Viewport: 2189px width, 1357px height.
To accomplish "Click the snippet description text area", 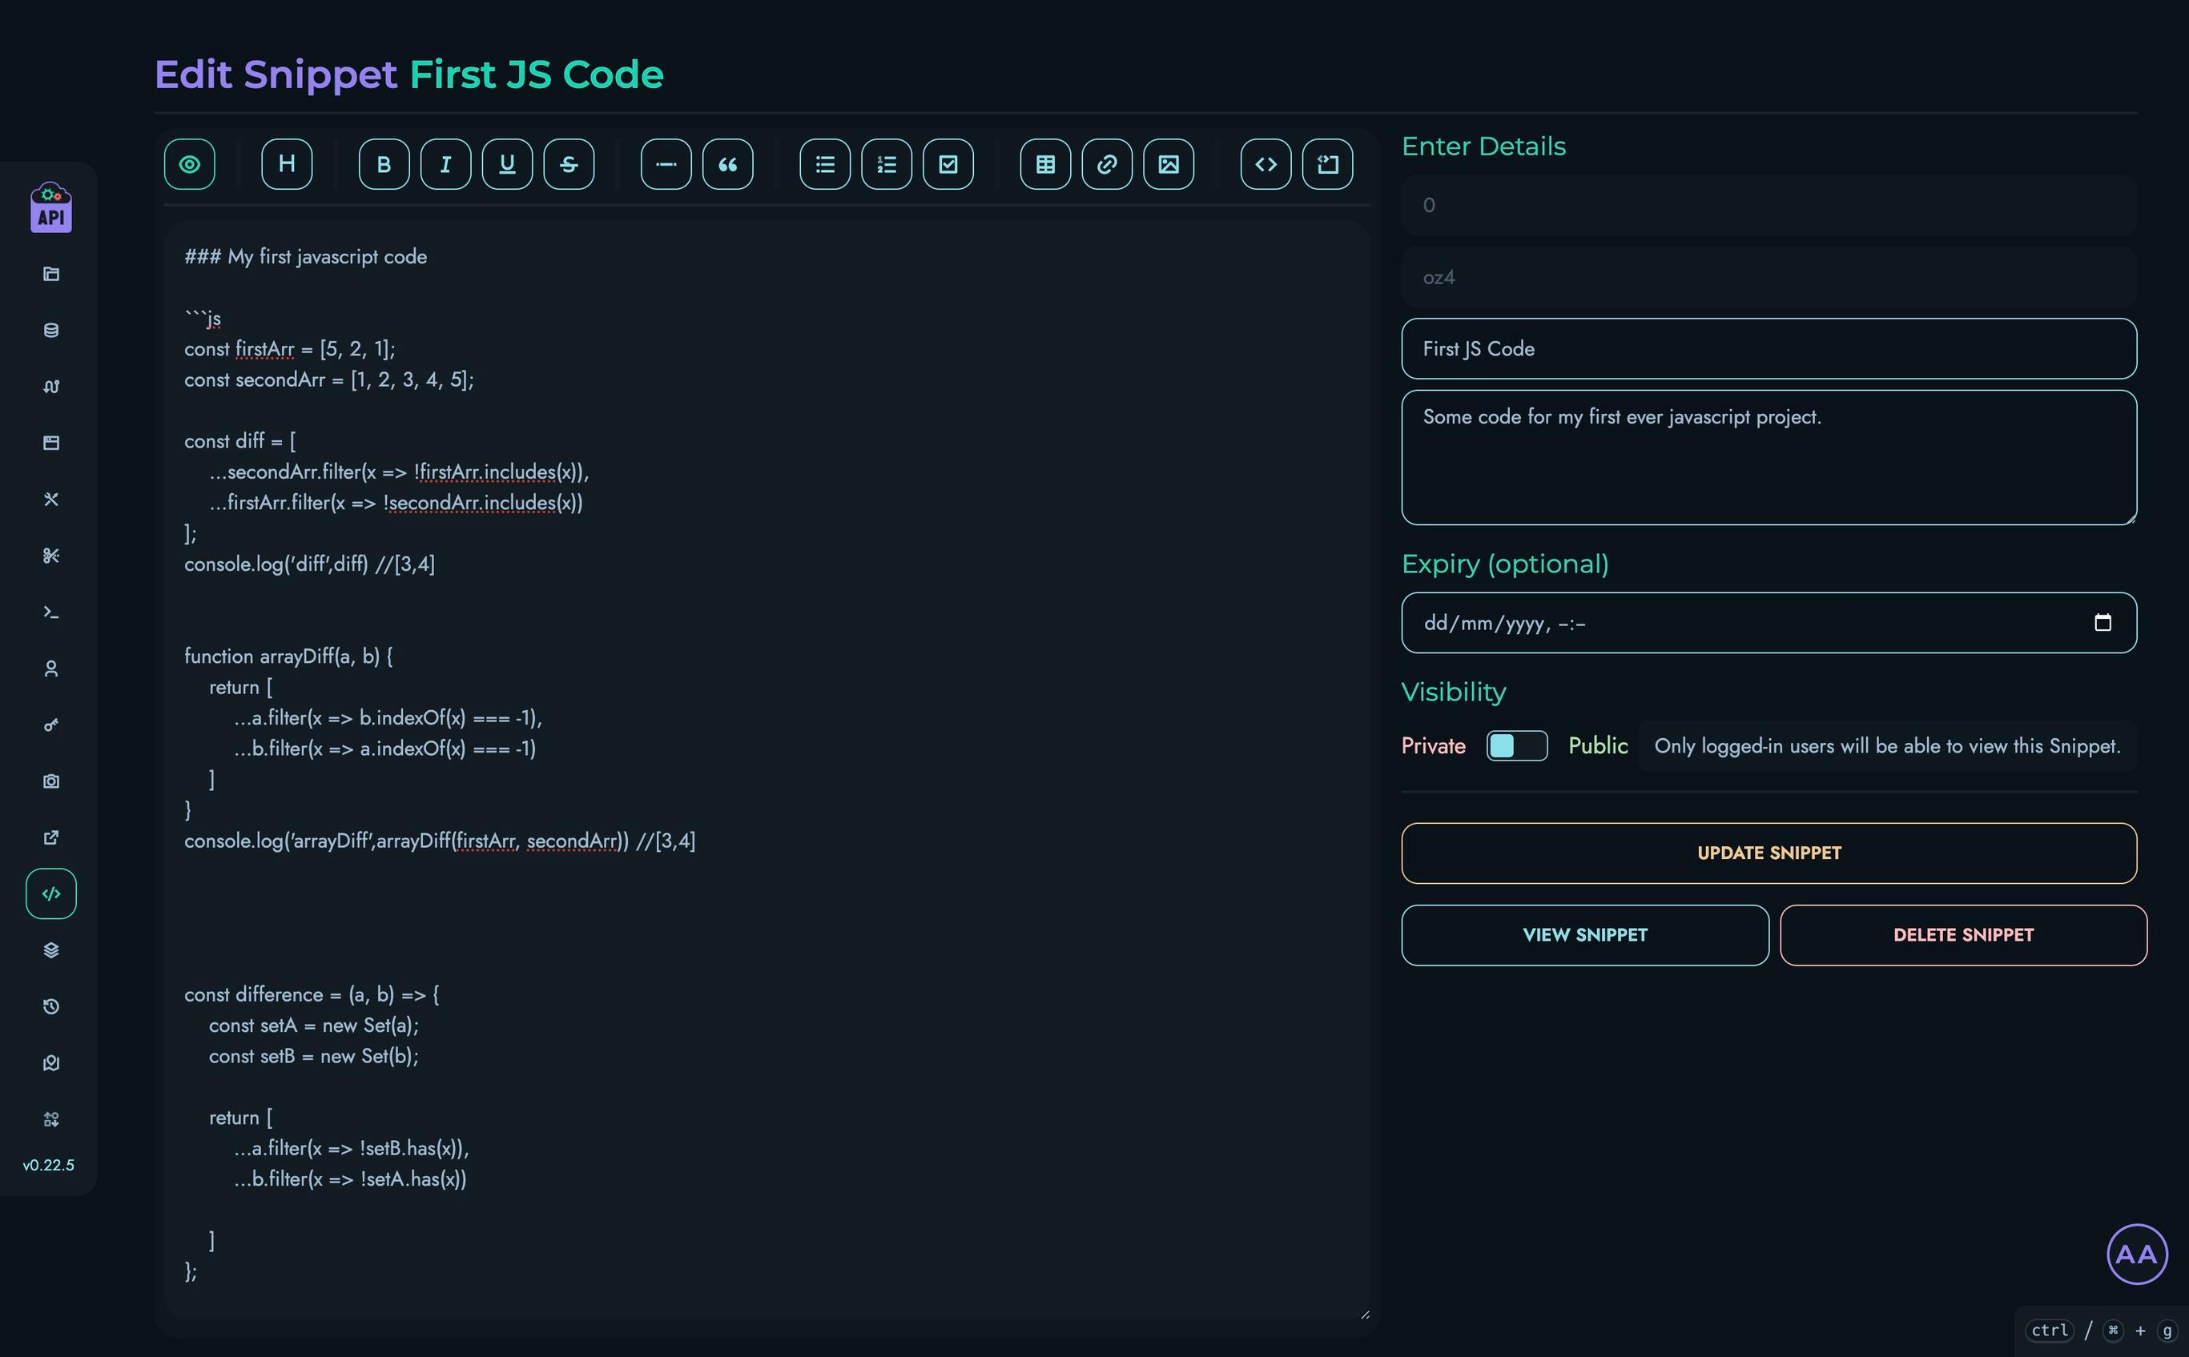I will (x=1769, y=458).
